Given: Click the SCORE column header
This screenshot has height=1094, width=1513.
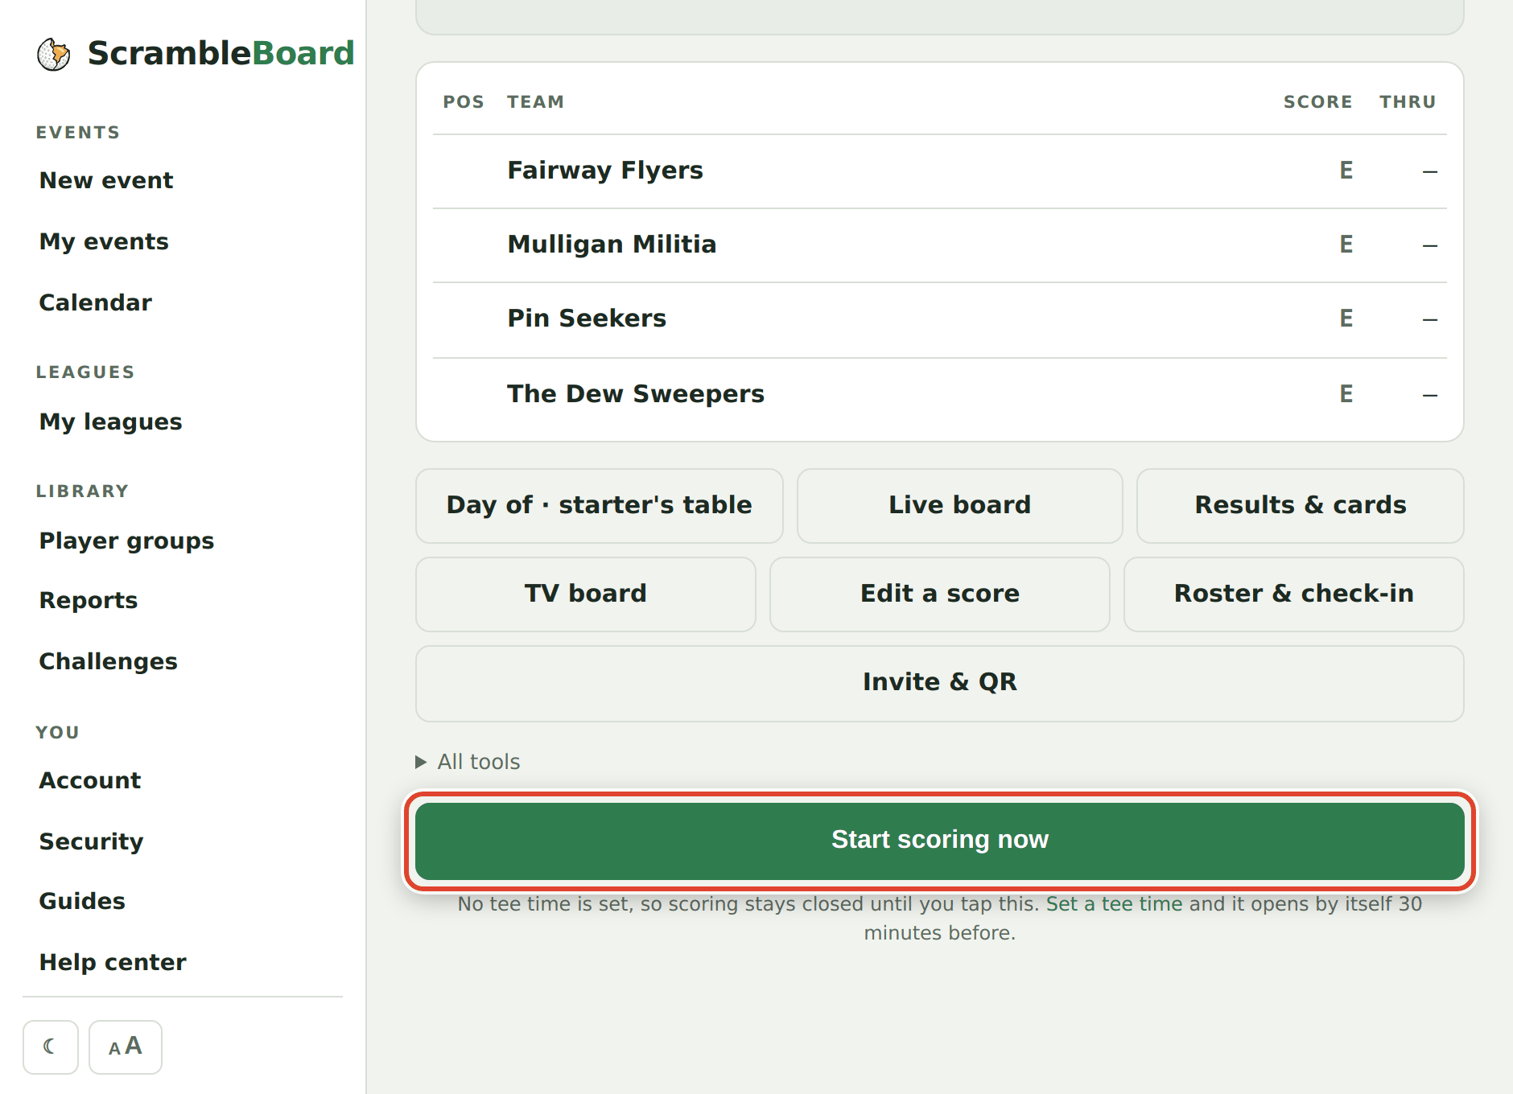Looking at the screenshot, I should 1317,102.
